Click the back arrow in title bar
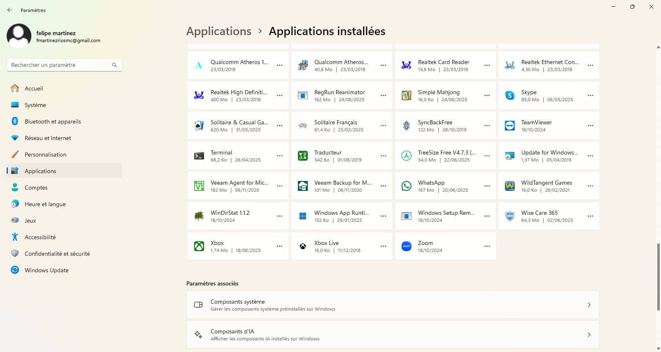 coord(10,10)
